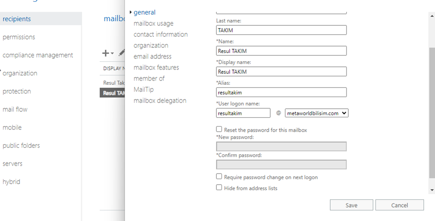Screen dimensions: 435x221
Task: Open the mailbox delegation section
Action: [x=160, y=101]
